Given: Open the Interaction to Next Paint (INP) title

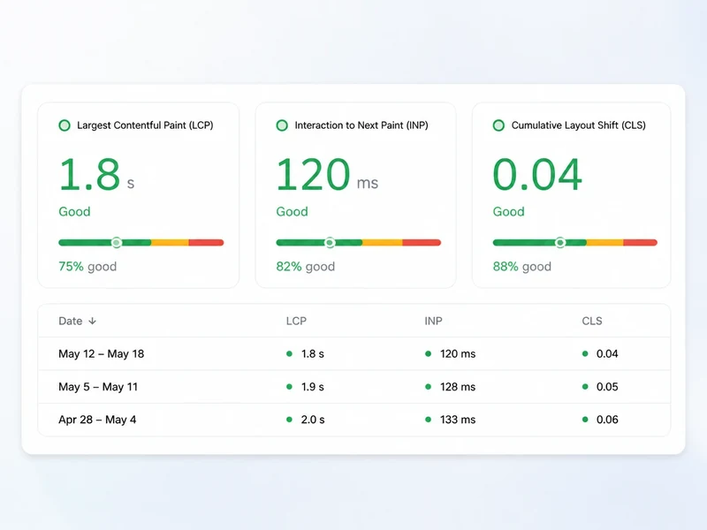Looking at the screenshot, I should [361, 125].
